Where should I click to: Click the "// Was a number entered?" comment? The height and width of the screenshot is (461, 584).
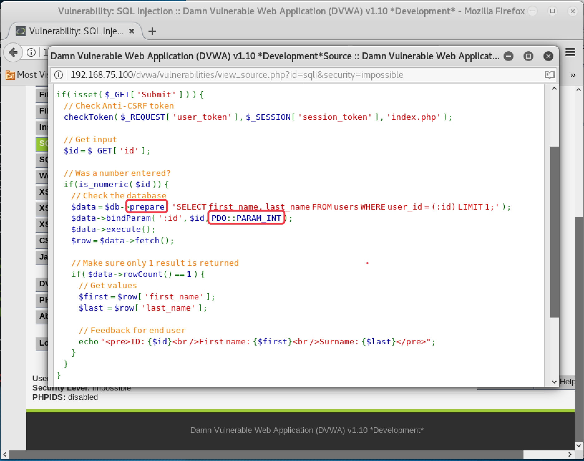click(117, 173)
